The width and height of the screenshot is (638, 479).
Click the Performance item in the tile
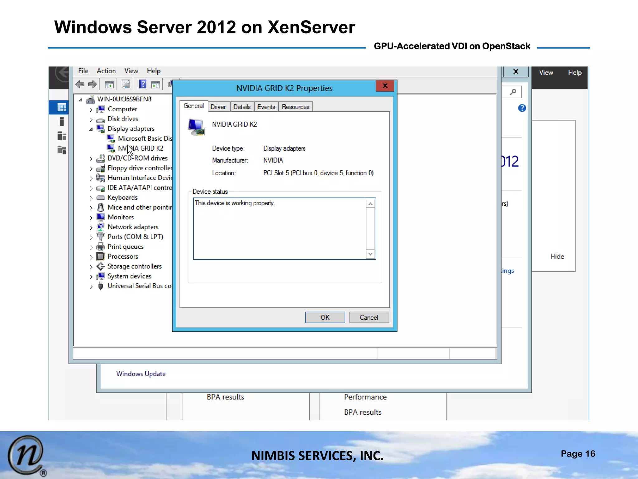pyautogui.click(x=365, y=397)
